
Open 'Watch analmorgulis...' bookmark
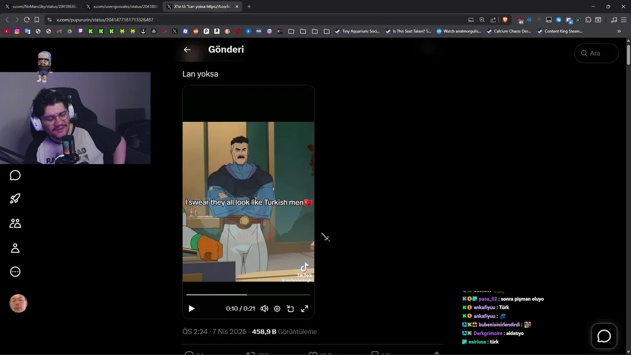[x=459, y=31]
